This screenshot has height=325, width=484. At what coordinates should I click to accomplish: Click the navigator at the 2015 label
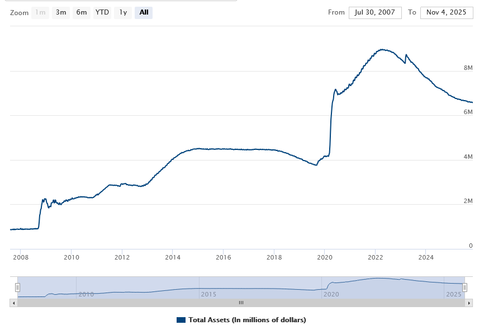tap(208, 294)
